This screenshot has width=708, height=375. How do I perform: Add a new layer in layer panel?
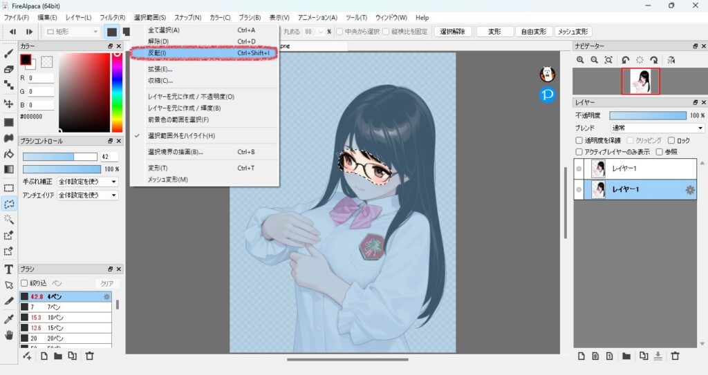coord(581,356)
